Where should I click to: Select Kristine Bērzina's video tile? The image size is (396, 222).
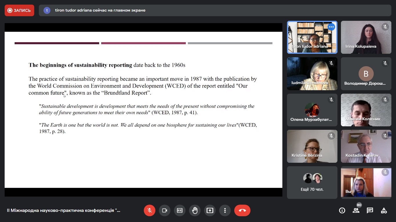[312, 146]
